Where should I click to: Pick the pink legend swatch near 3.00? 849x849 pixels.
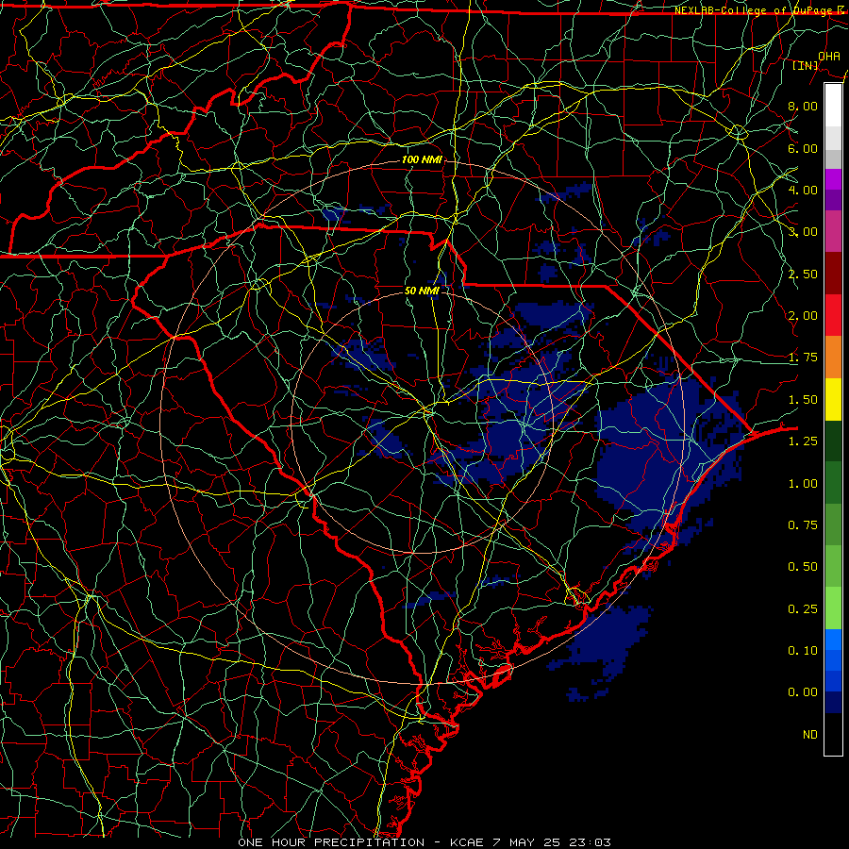click(x=833, y=232)
